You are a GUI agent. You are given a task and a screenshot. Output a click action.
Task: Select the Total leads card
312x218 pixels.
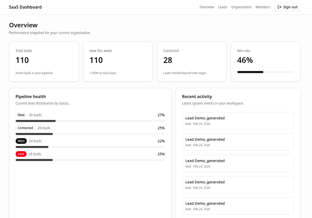[x=44, y=62]
